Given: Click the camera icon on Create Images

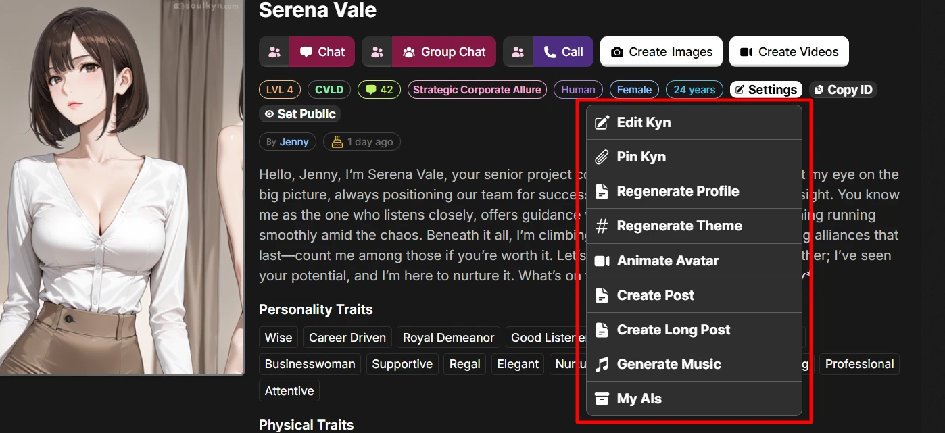Looking at the screenshot, I should 616,51.
